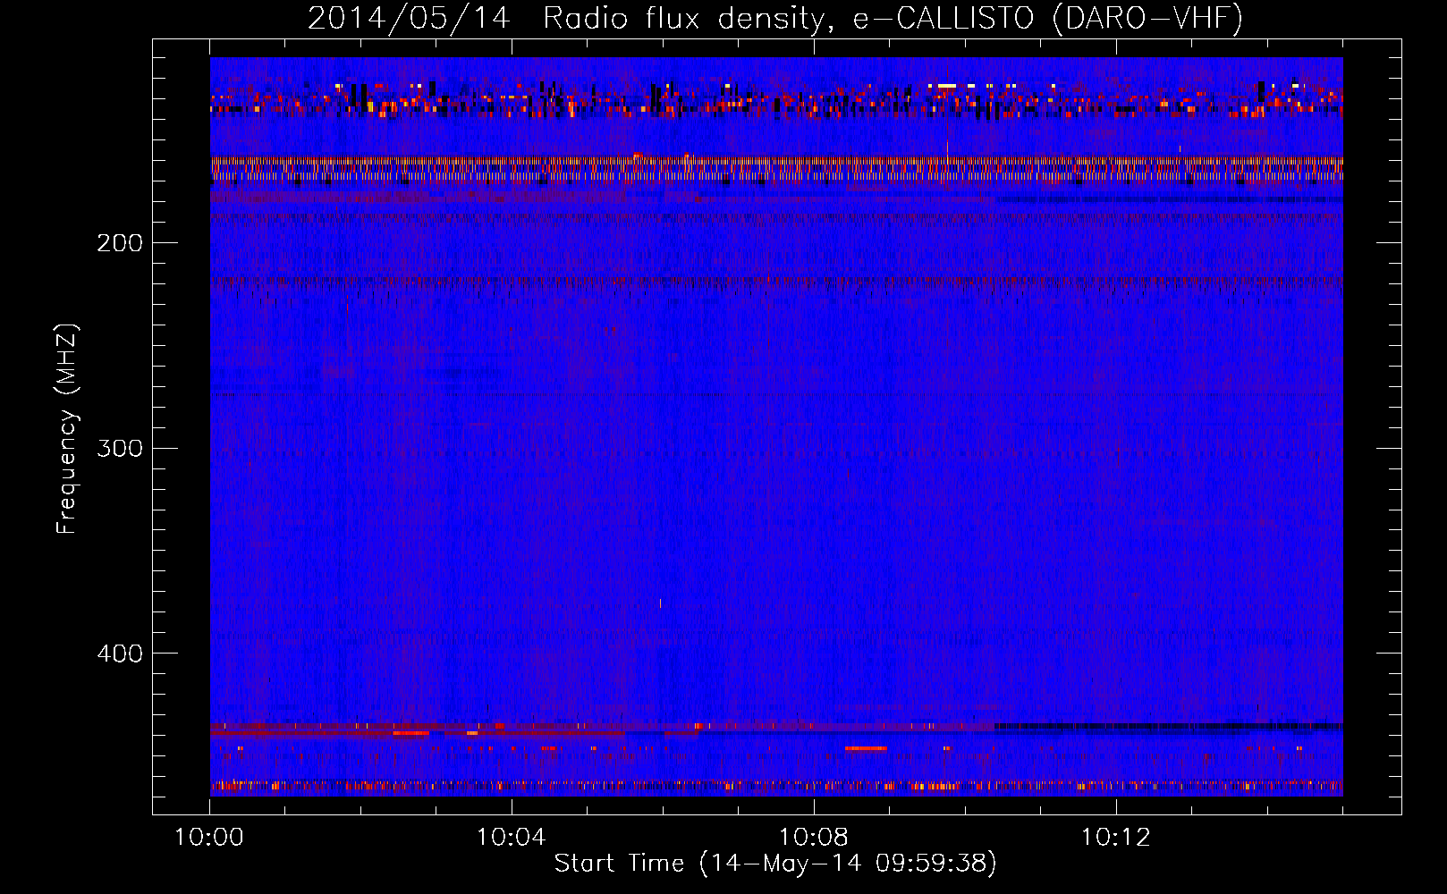The width and height of the screenshot is (1447, 894).
Task: Click the 10:08 time axis label
Action: (814, 838)
